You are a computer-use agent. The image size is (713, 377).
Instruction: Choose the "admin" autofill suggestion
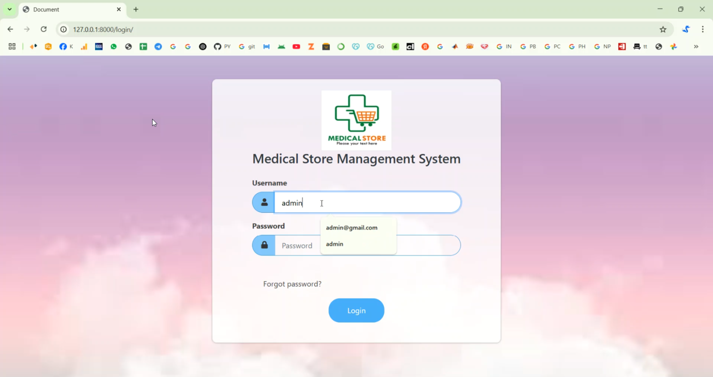(x=335, y=244)
